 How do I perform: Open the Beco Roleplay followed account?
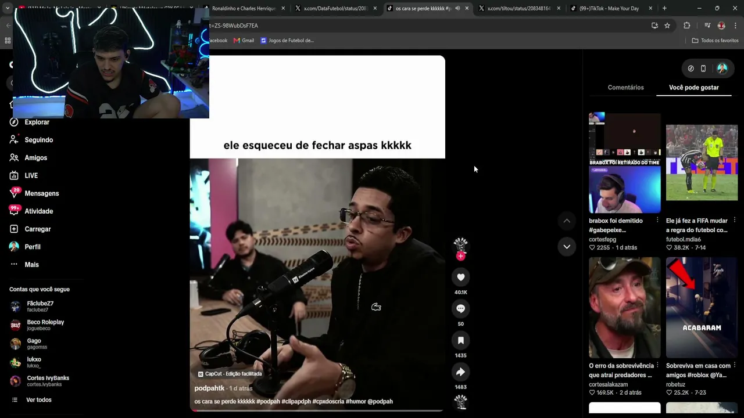45,325
